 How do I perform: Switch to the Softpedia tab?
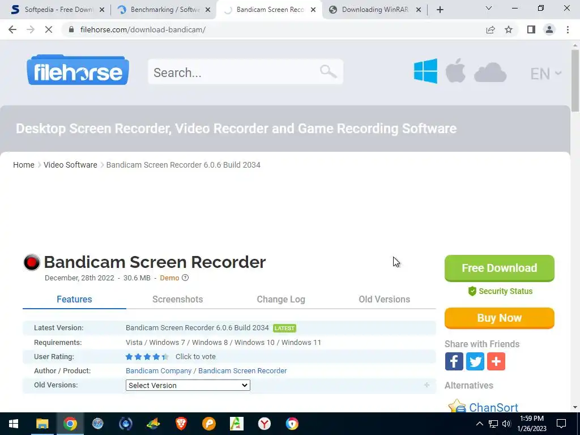point(58,10)
